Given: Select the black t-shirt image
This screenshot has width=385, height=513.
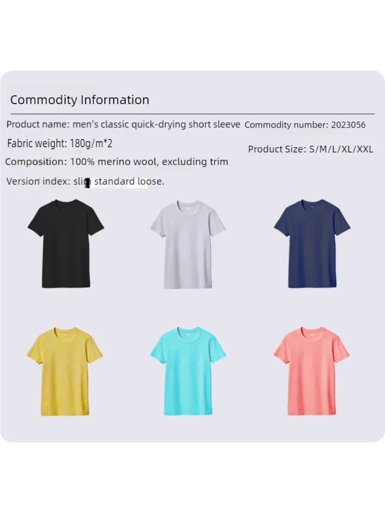Looking at the screenshot, I should 66,244.
